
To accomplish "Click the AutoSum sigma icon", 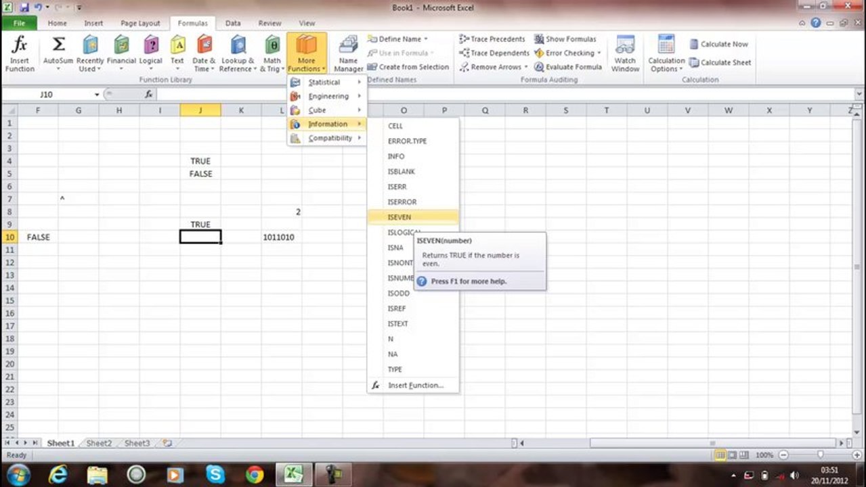I will click(58, 45).
